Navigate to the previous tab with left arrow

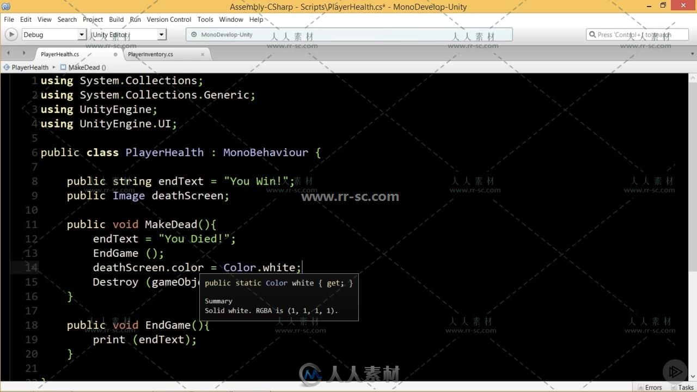point(8,53)
